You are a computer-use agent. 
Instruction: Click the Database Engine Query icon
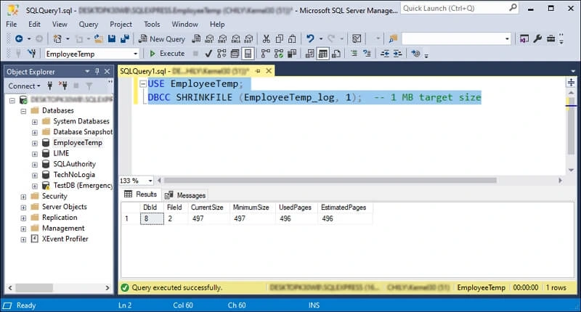click(196, 38)
